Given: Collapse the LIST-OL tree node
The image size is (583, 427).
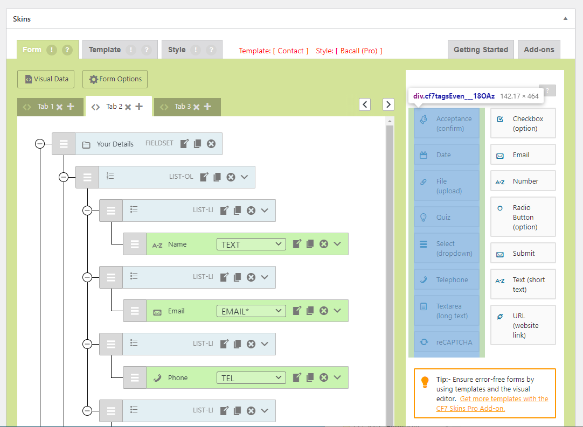Looking at the screenshot, I should [x=64, y=177].
